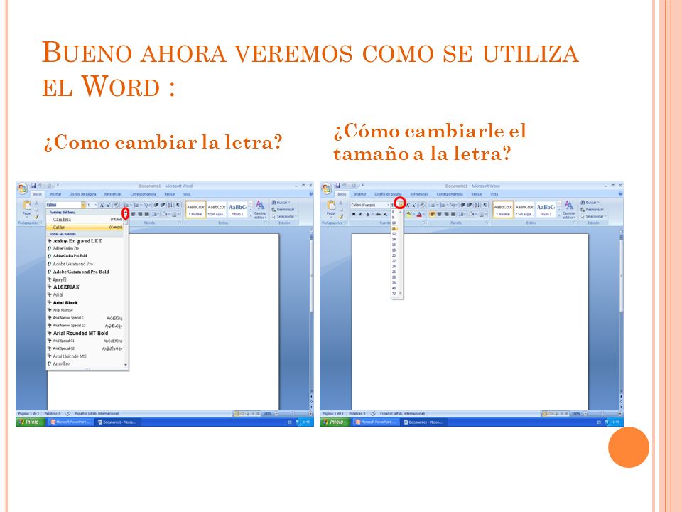The width and height of the screenshot is (682, 512).
Task: Open the Calibri (Cuerpo) font box in the size-list window
Action: coord(369,205)
